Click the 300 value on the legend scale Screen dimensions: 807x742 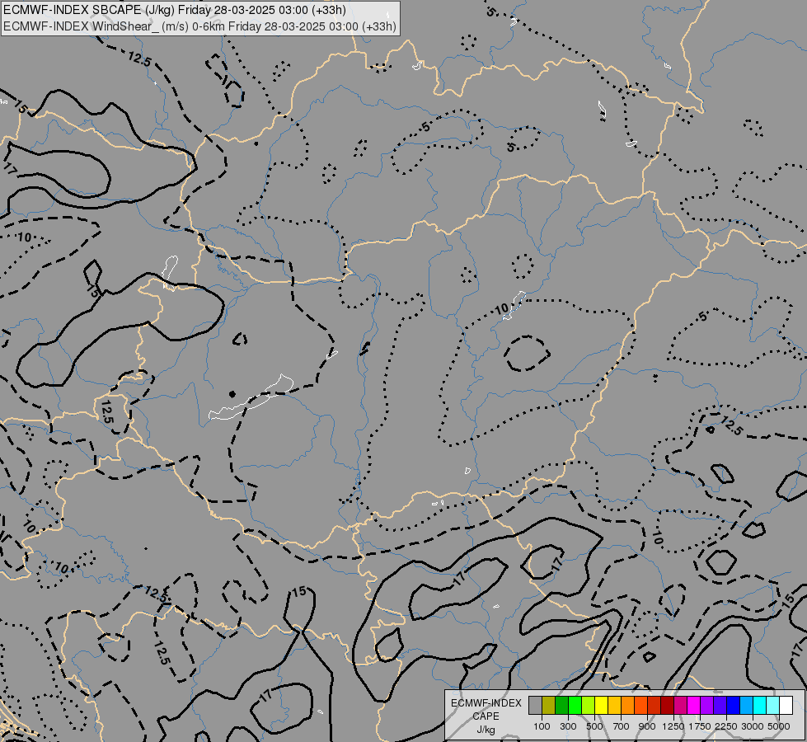click(568, 726)
